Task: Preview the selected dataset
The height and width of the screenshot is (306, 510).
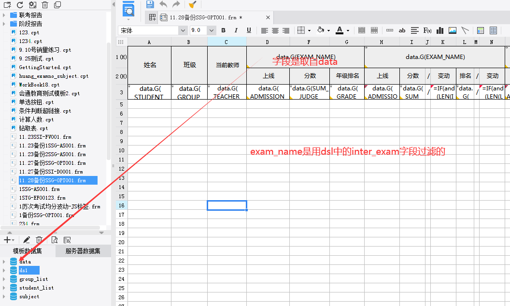Action: [54, 240]
